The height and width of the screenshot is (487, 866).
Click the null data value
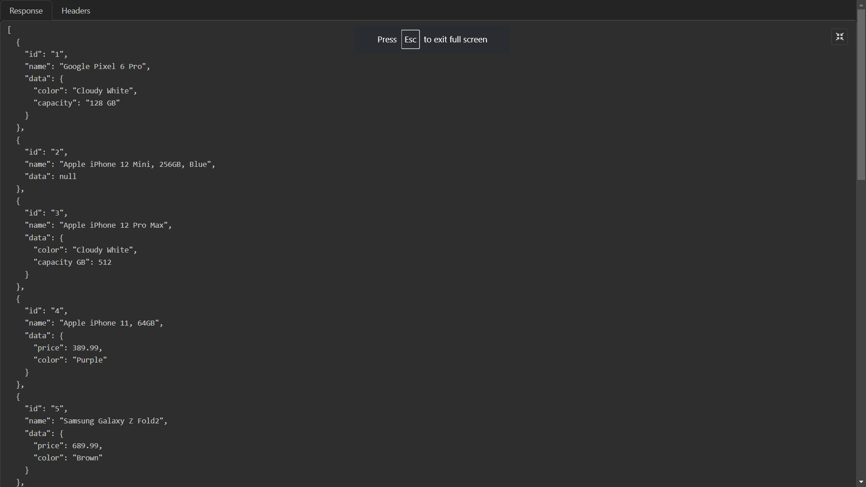tap(68, 176)
